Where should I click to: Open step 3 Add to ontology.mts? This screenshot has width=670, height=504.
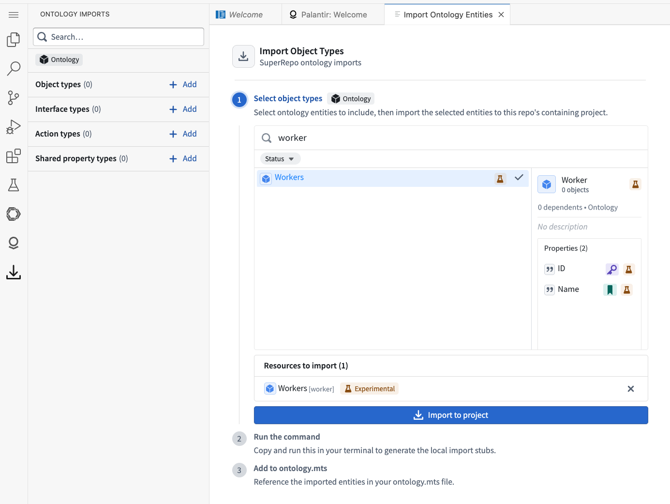click(290, 468)
